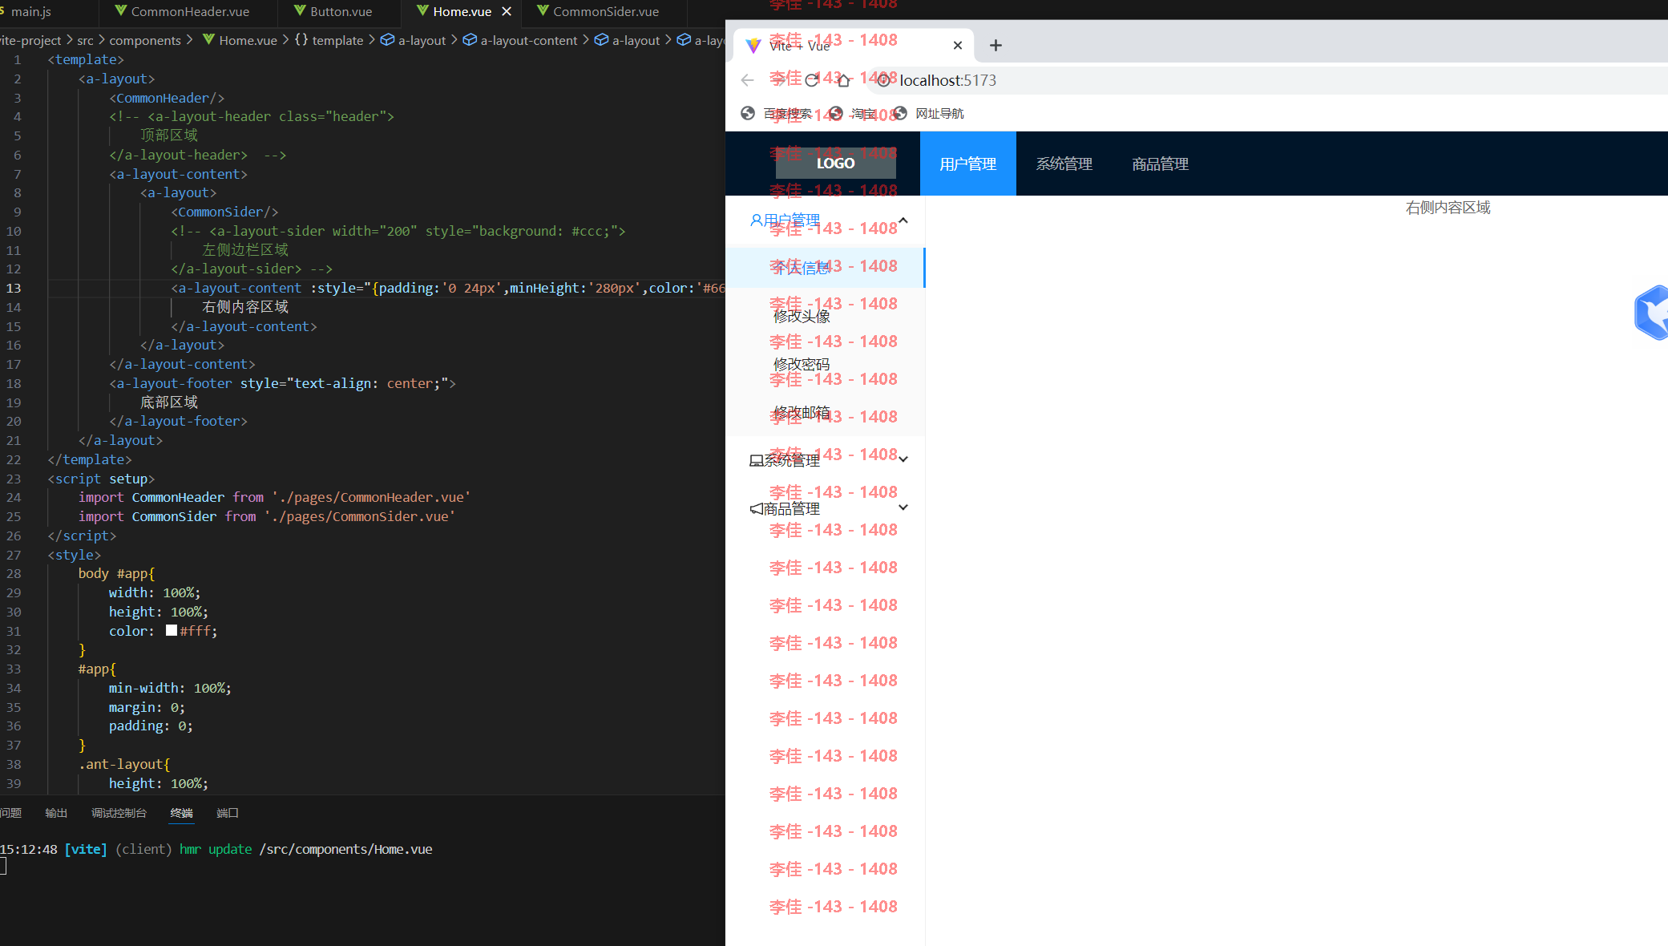This screenshot has height=946, width=1668.
Task: Select 个人信息 in the sidebar
Action: click(x=825, y=268)
